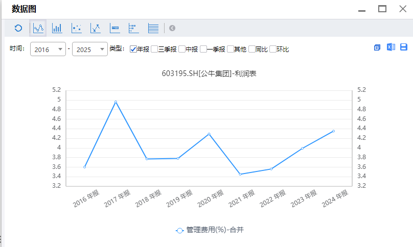Tick the 同比 checkbox
Image resolution: width=413 pixels, height=247 pixels.
(x=252, y=49)
